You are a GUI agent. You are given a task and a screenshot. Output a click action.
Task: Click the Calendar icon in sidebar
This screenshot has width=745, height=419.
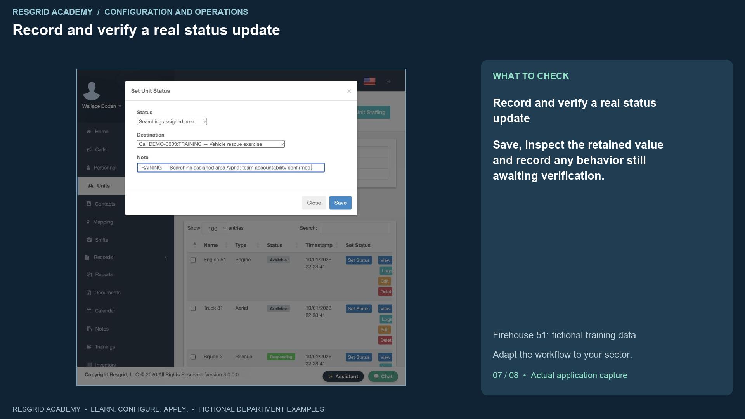pos(89,311)
